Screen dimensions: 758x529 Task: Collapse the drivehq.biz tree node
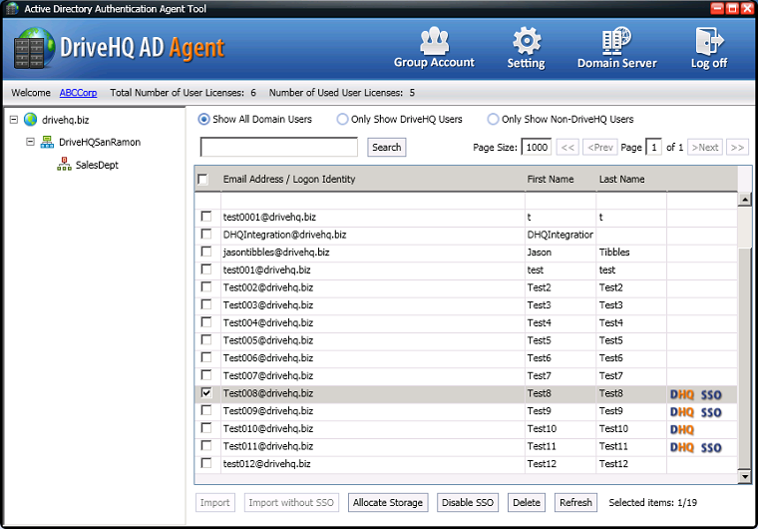tap(13, 120)
